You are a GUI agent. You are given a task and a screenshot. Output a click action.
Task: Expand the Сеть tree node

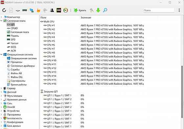(x=1, y=103)
